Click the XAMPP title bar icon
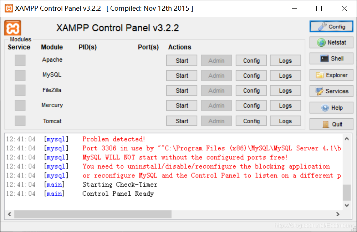The width and height of the screenshot is (357, 232). point(9,8)
